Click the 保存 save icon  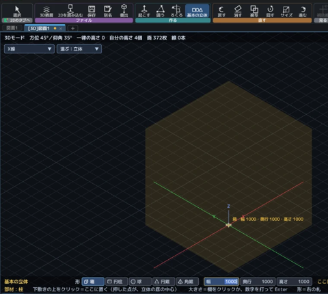pyautogui.click(x=92, y=12)
